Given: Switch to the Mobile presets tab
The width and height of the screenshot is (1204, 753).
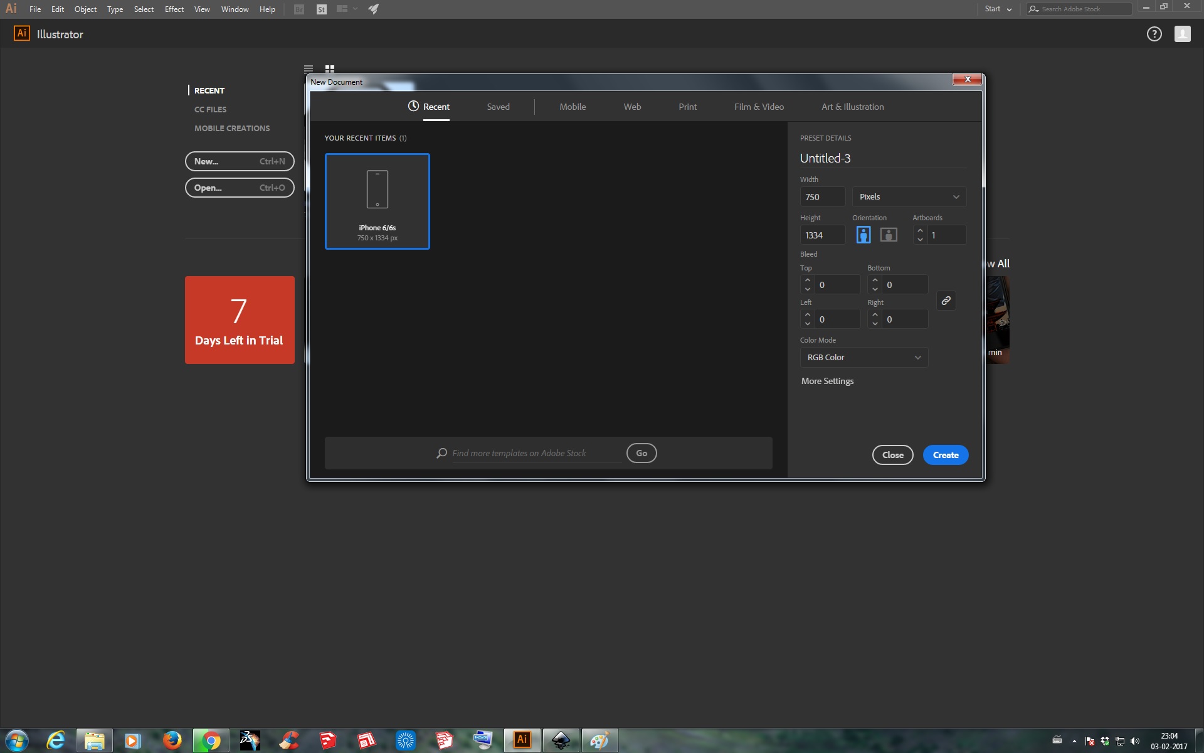Looking at the screenshot, I should [x=573, y=107].
